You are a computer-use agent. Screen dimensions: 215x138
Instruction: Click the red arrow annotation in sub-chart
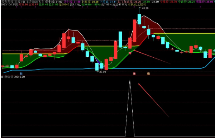154,100
